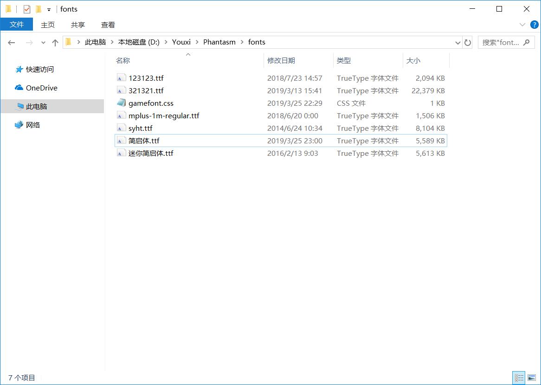Click 此电脑 in the address bar
The height and width of the screenshot is (385, 541).
(x=95, y=42)
